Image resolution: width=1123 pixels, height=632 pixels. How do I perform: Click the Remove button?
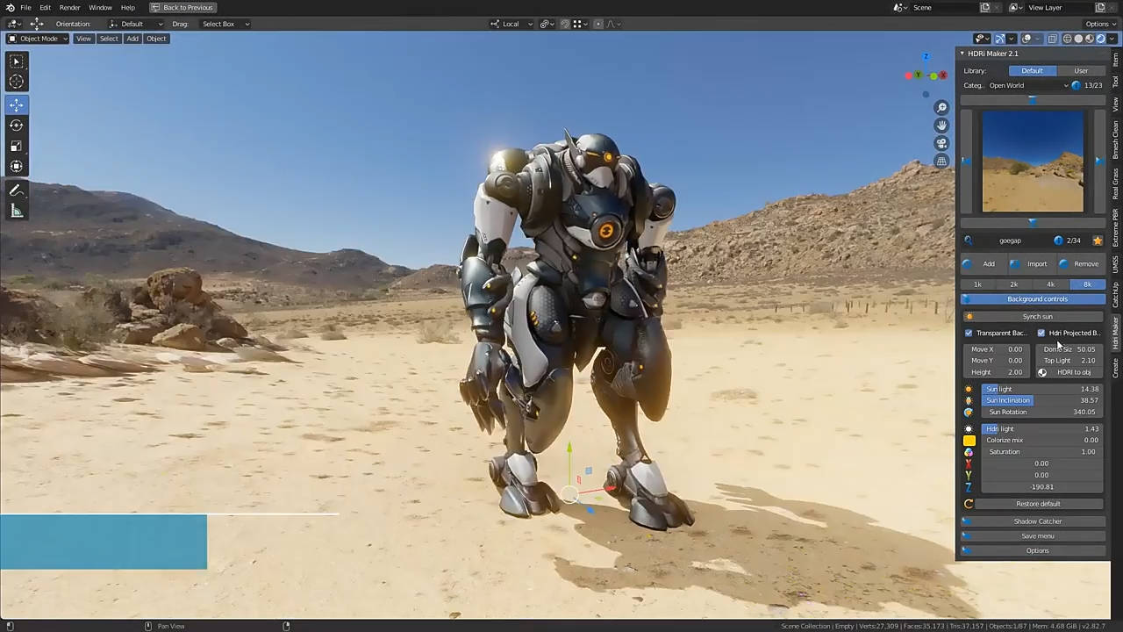coord(1081,264)
